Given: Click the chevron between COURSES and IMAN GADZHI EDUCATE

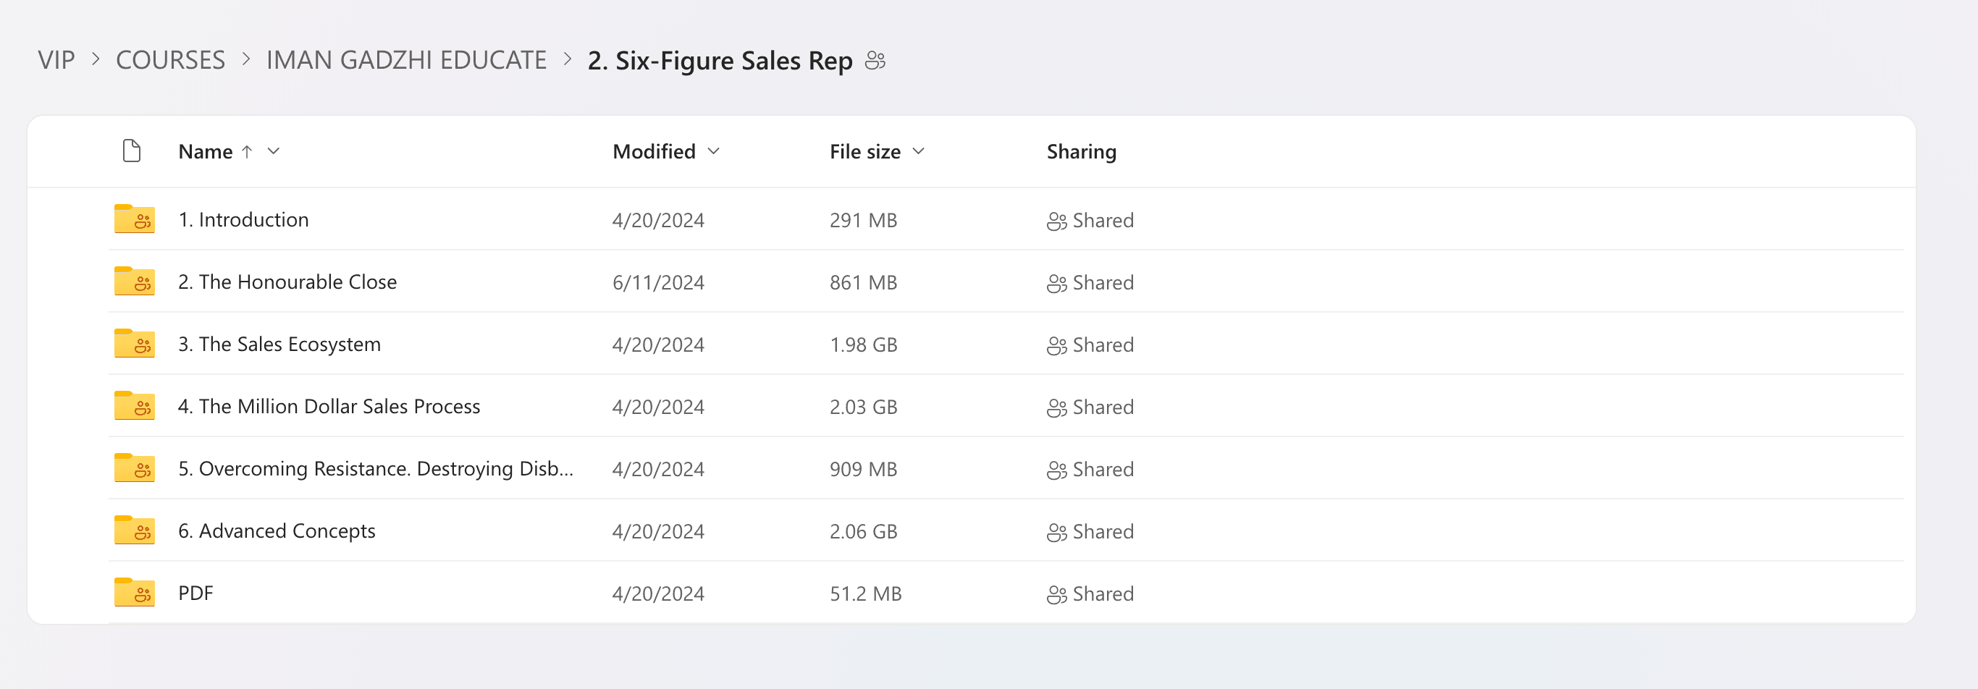Looking at the screenshot, I should [x=246, y=59].
